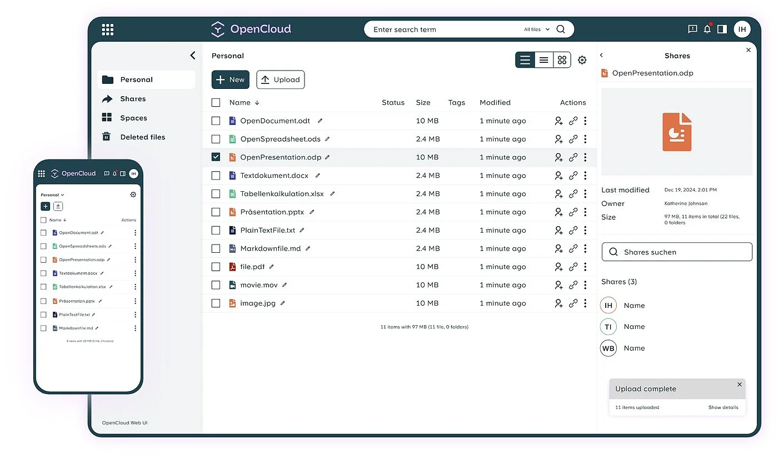Sort by Name column header
The height and width of the screenshot is (454, 778).
[245, 102]
